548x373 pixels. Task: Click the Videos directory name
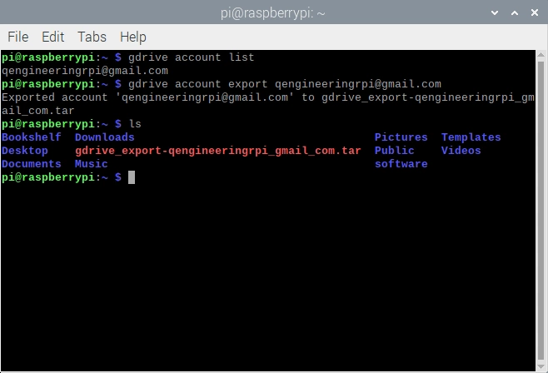tap(461, 151)
